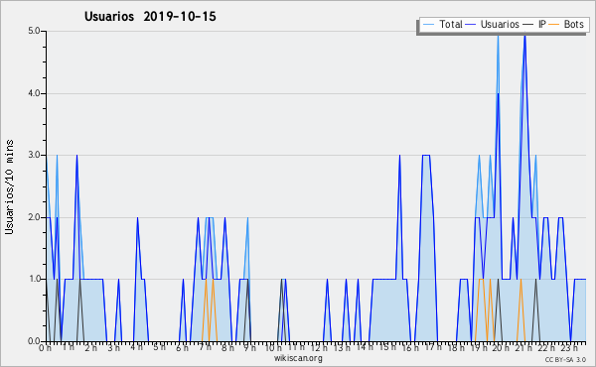Click the '23 h' x-axis label
This screenshot has width=596, height=367.
[x=569, y=347]
